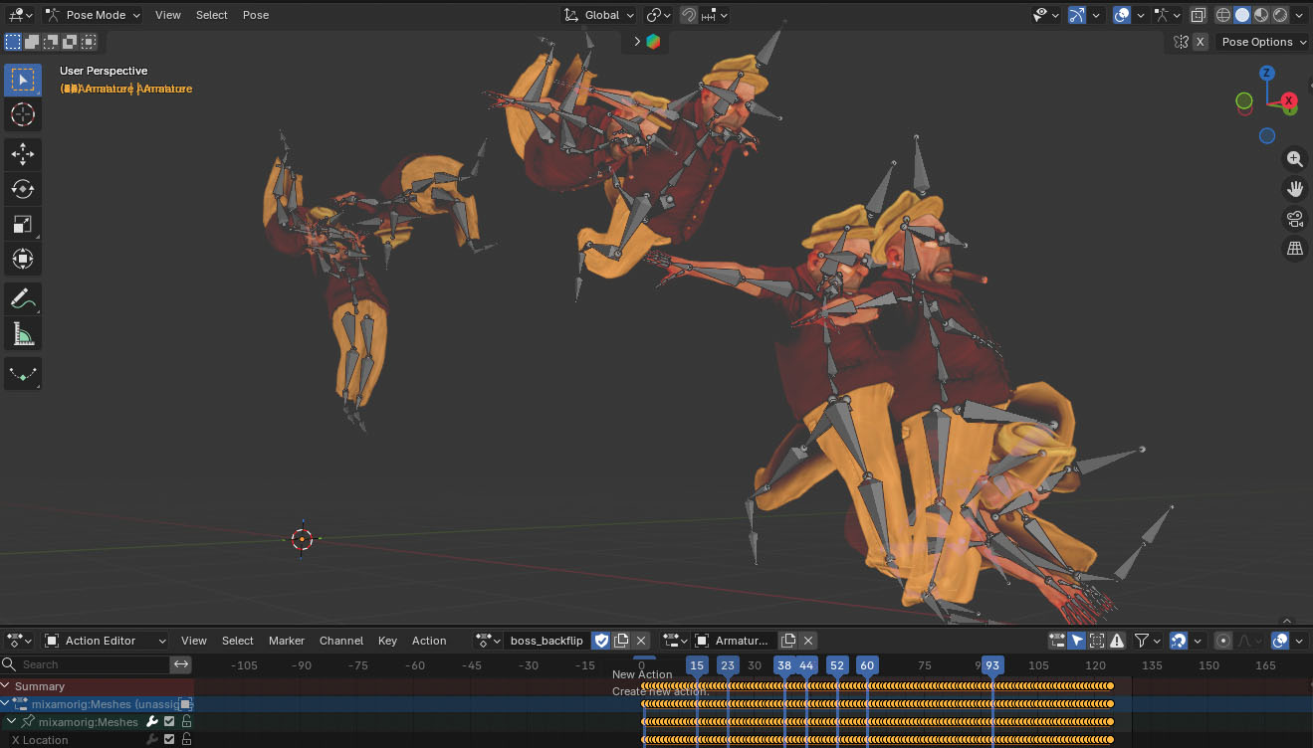Set selection mode to invert
Viewport: 1313px width, 748px height.
(70, 42)
